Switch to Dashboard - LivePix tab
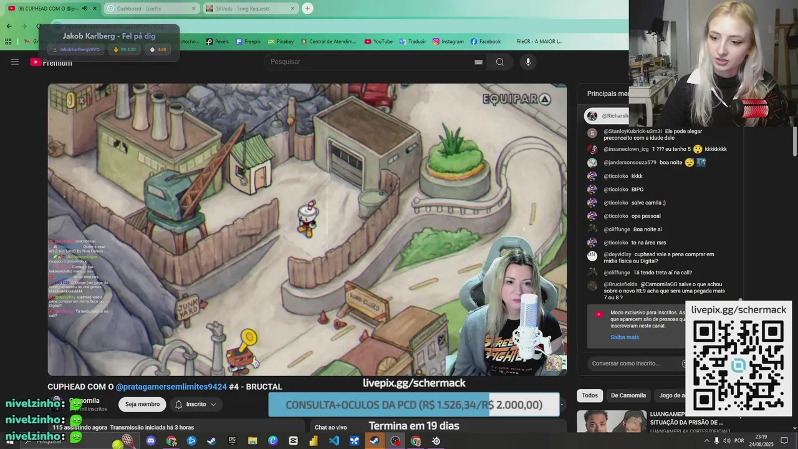 coord(150,8)
